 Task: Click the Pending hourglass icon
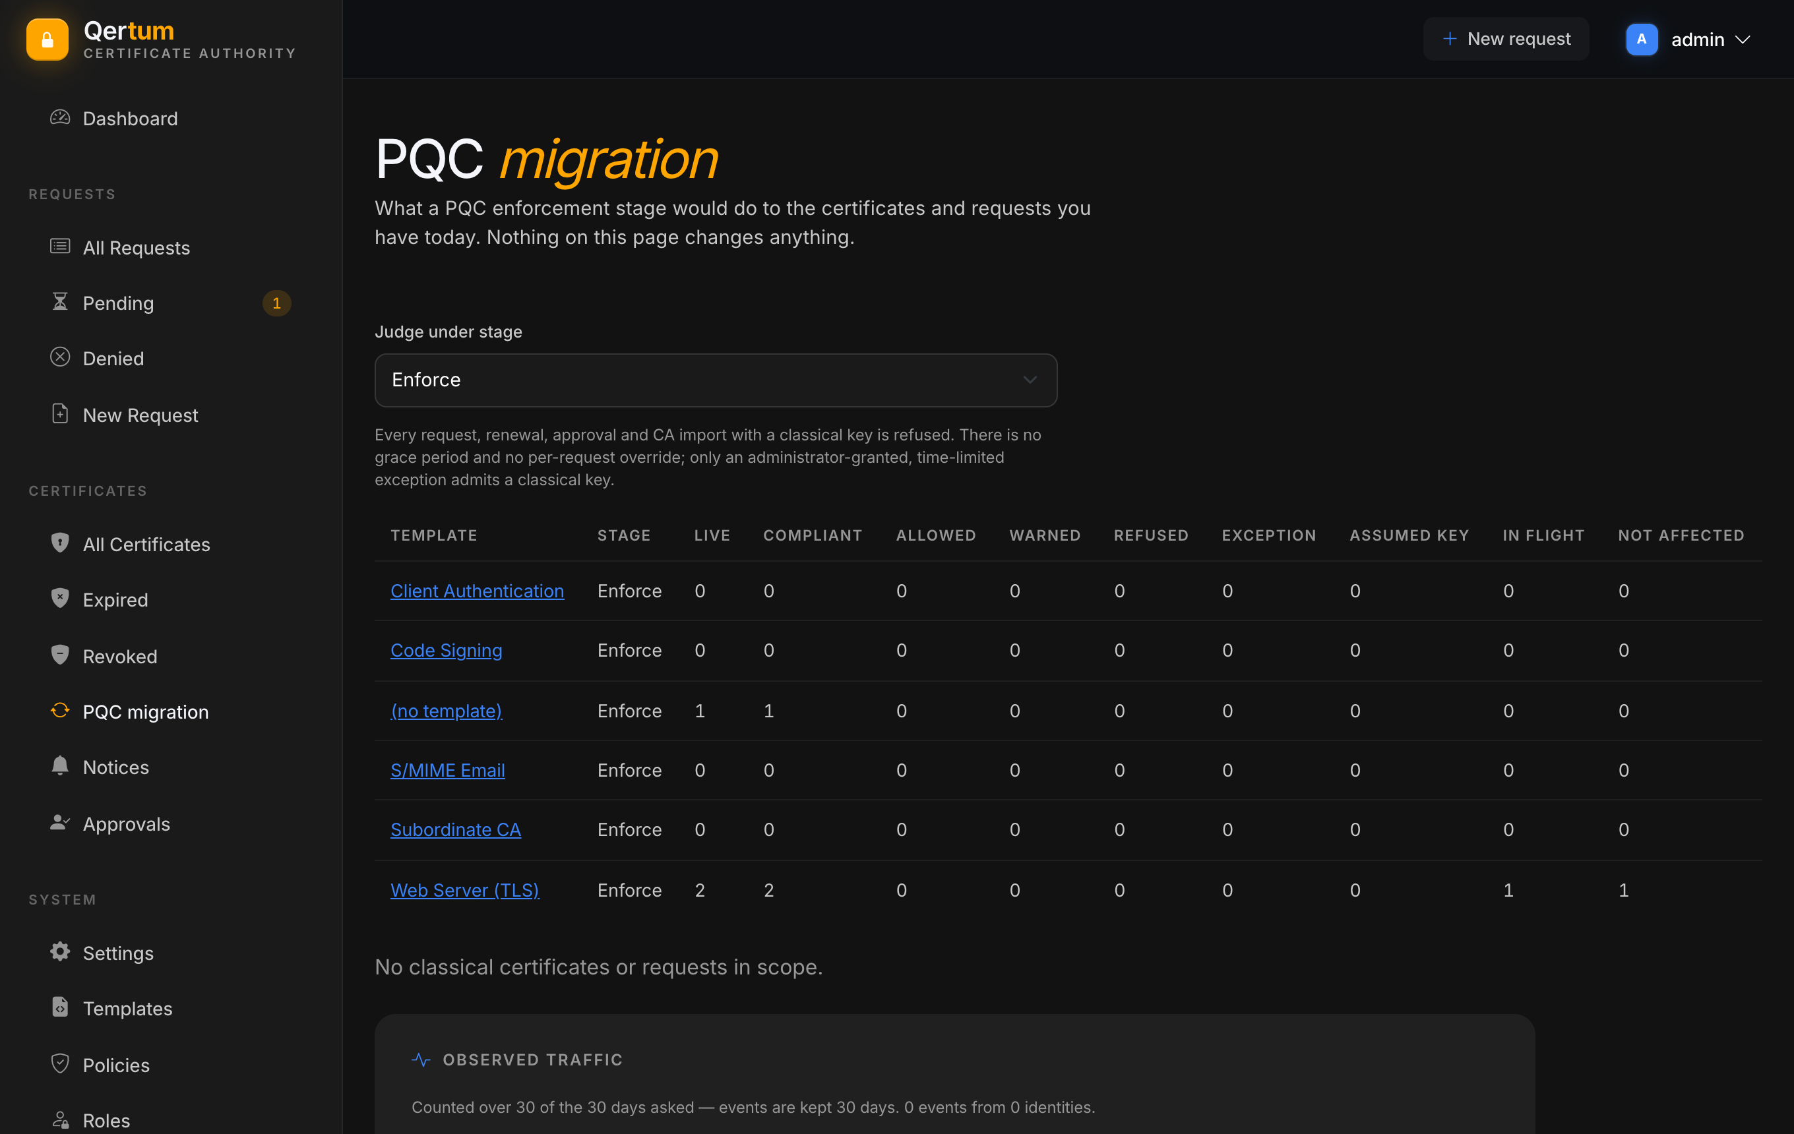pos(59,301)
